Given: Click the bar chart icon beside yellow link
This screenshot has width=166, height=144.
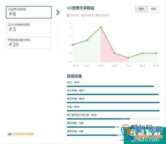Looking at the screenshot, I should click(x=10, y=134).
